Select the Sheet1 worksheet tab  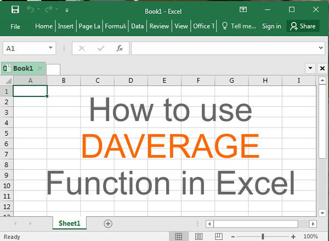tap(70, 223)
